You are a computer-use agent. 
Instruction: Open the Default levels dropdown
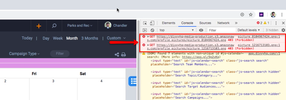249,30
